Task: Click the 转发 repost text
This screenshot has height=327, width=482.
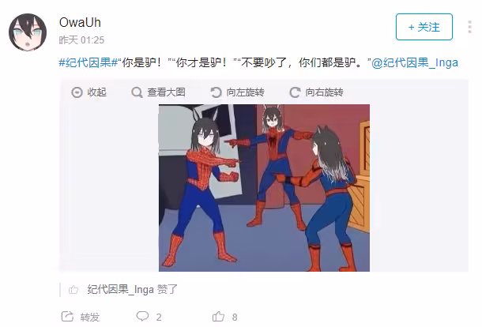Action: (90, 317)
